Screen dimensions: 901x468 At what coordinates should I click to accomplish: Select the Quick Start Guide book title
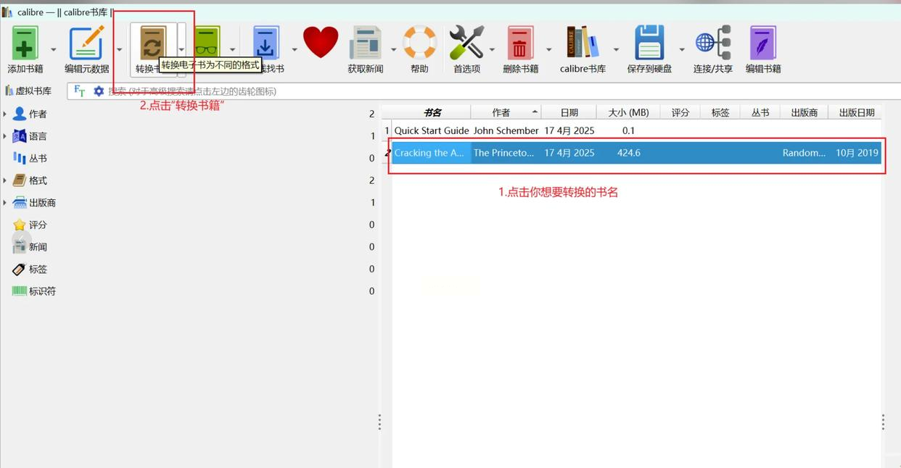tap(432, 131)
